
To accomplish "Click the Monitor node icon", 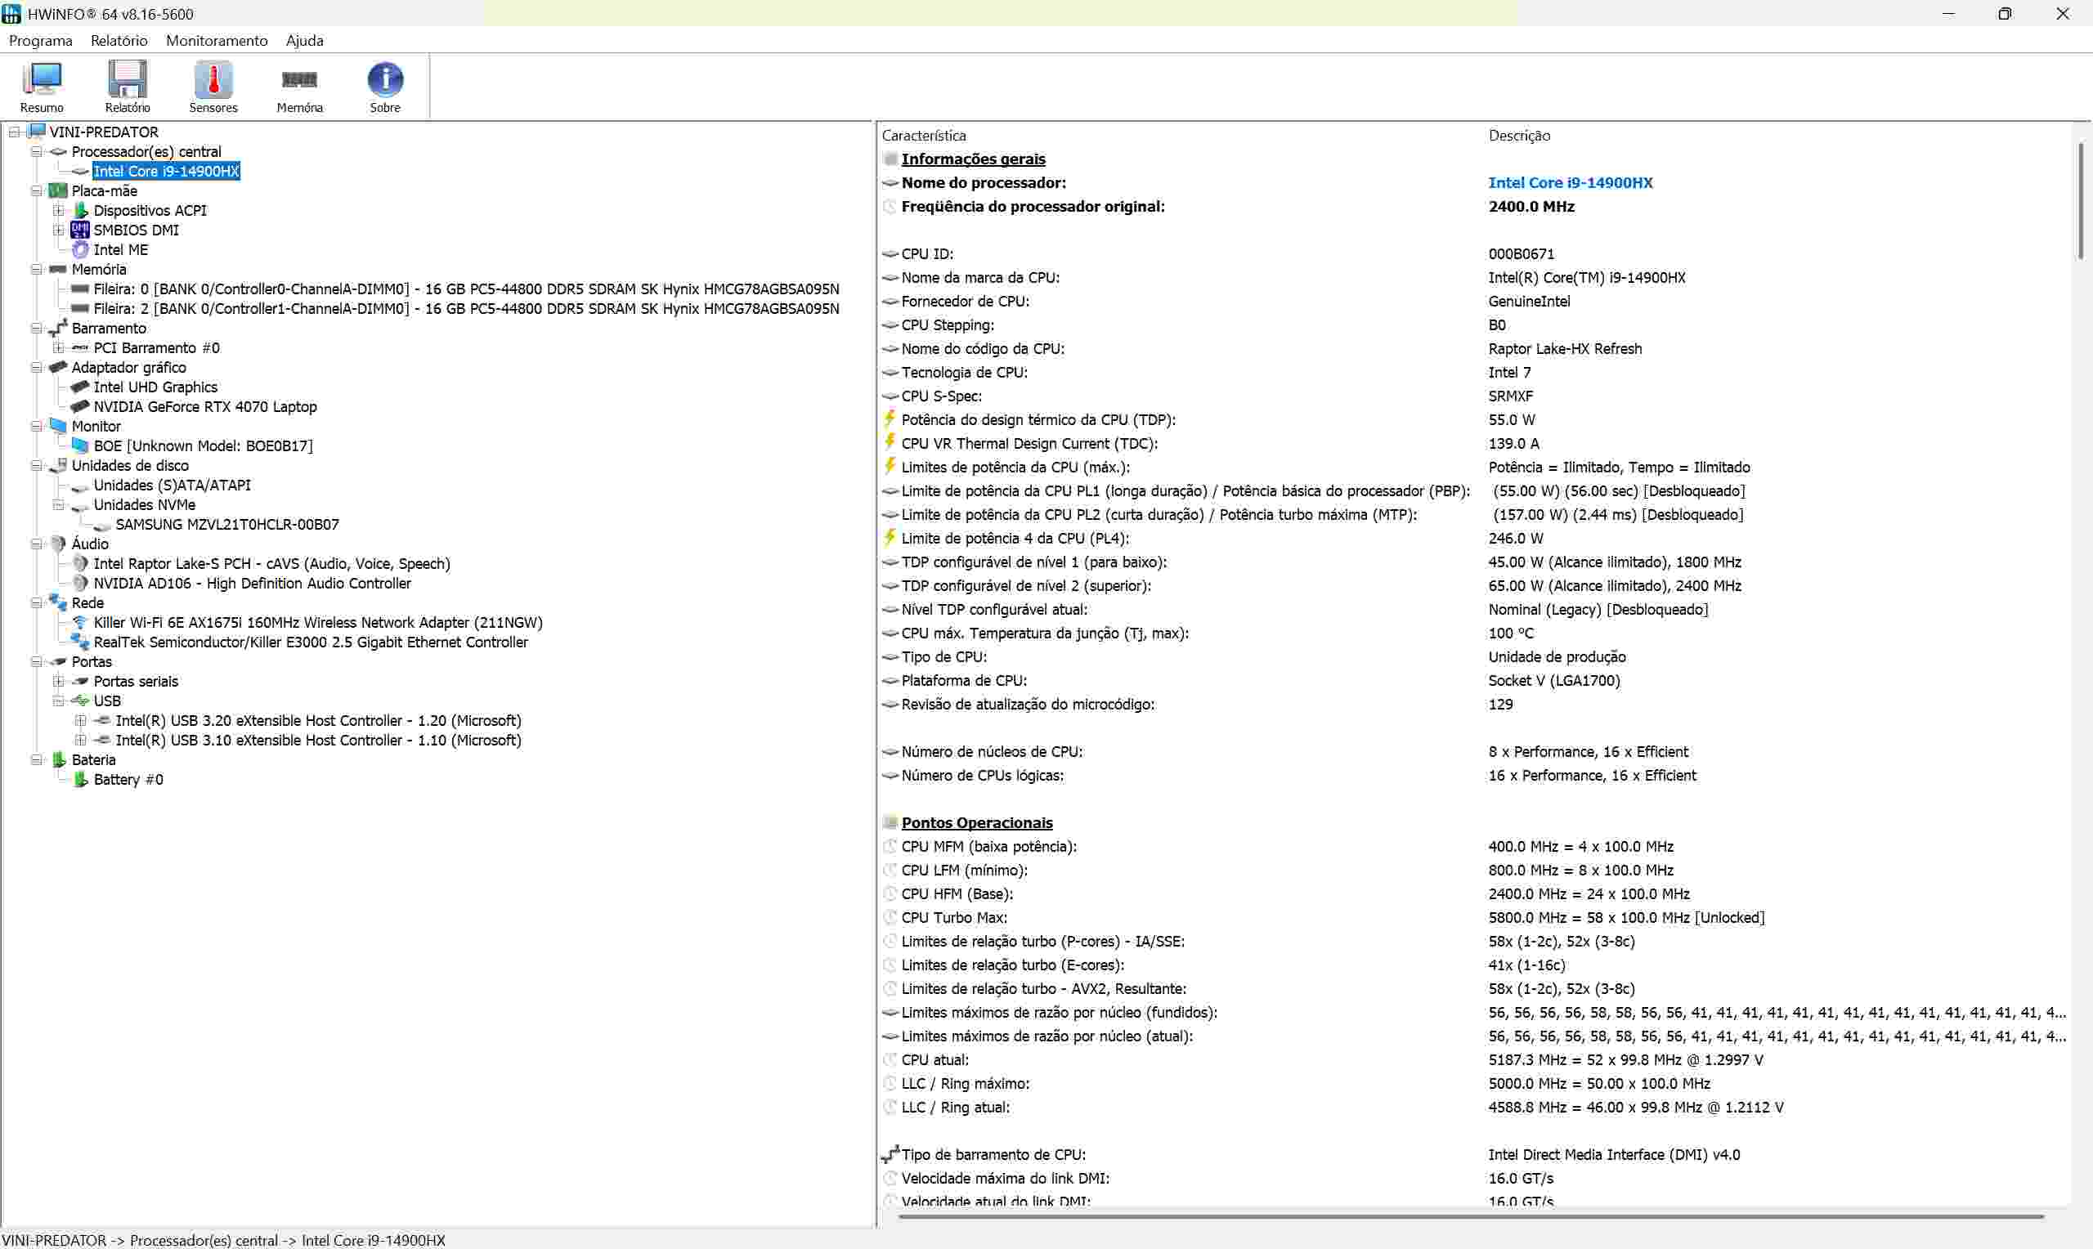I will (58, 426).
